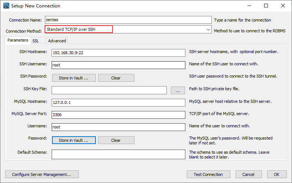Maximize the Setup New Connection window
Viewport: 292px width, 183px height.
click(266, 6)
